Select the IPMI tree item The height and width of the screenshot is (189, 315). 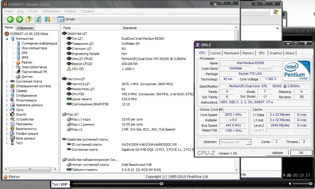coord(25,58)
